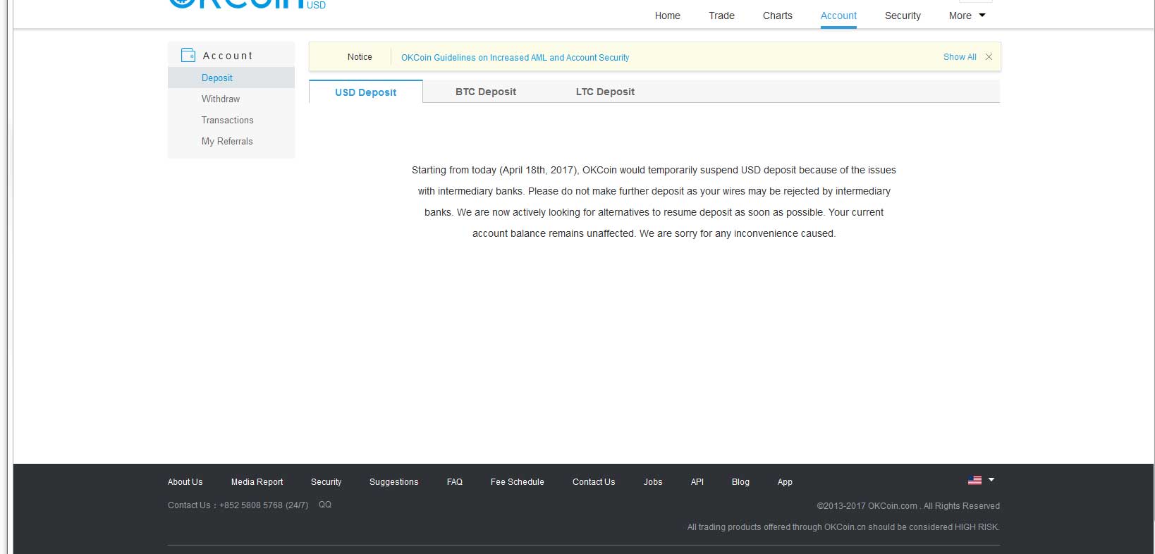This screenshot has width=1155, height=554.
Task: Open the API link in the footer
Action: 697,482
